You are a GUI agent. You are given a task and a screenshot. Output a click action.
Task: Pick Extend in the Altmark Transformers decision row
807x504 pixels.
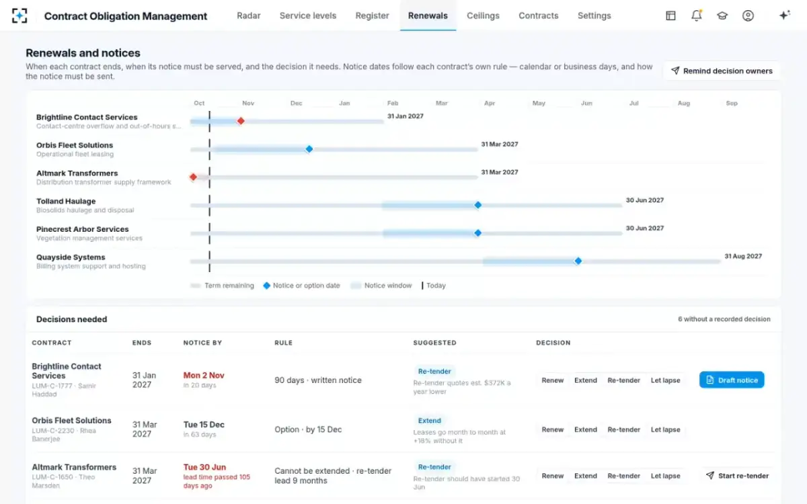click(x=586, y=476)
